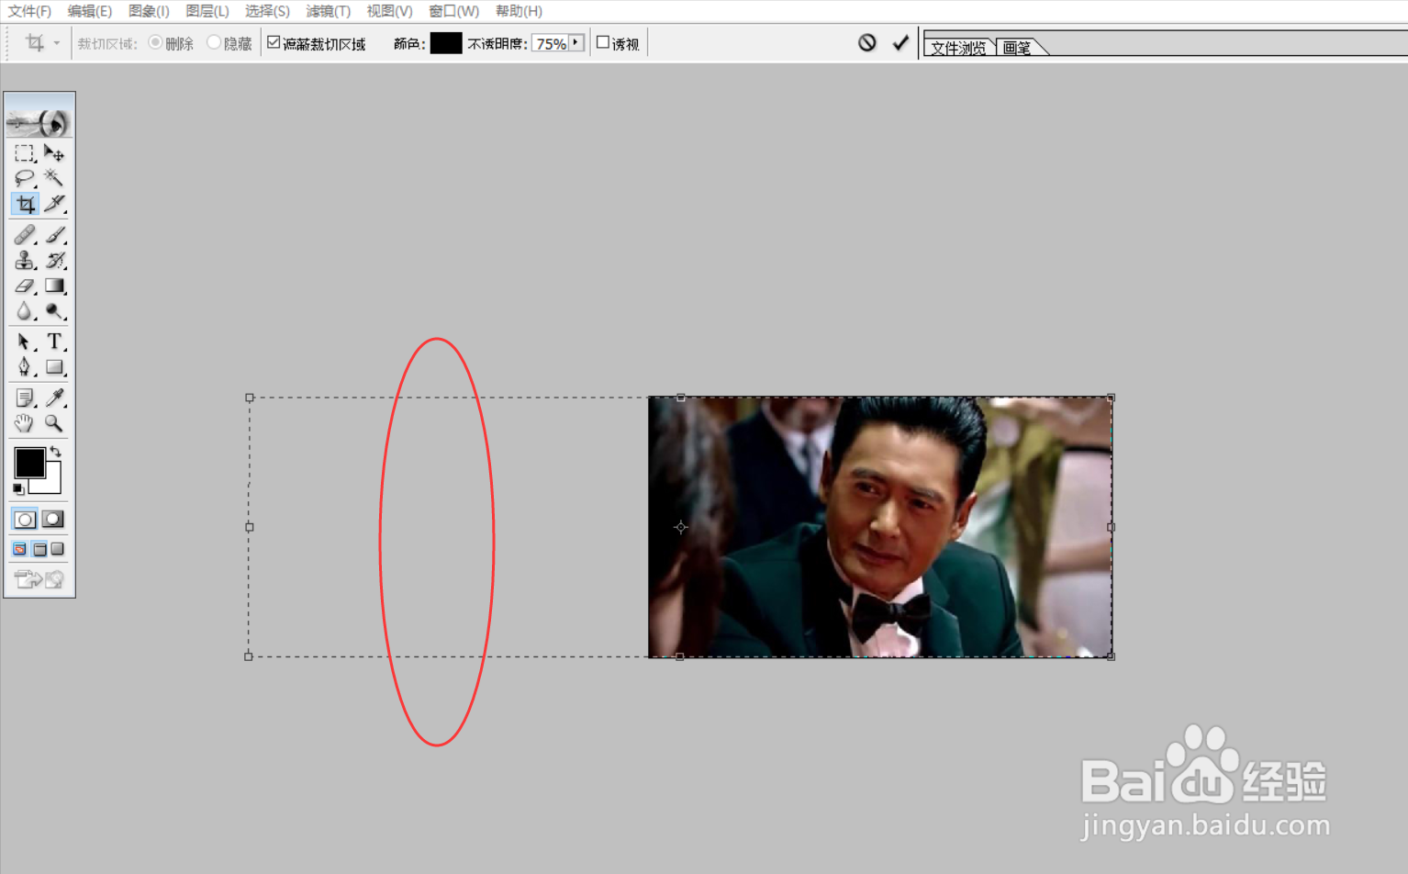Image resolution: width=1408 pixels, height=874 pixels.
Task: Choose Delete for the cropped area
Action: [155, 42]
